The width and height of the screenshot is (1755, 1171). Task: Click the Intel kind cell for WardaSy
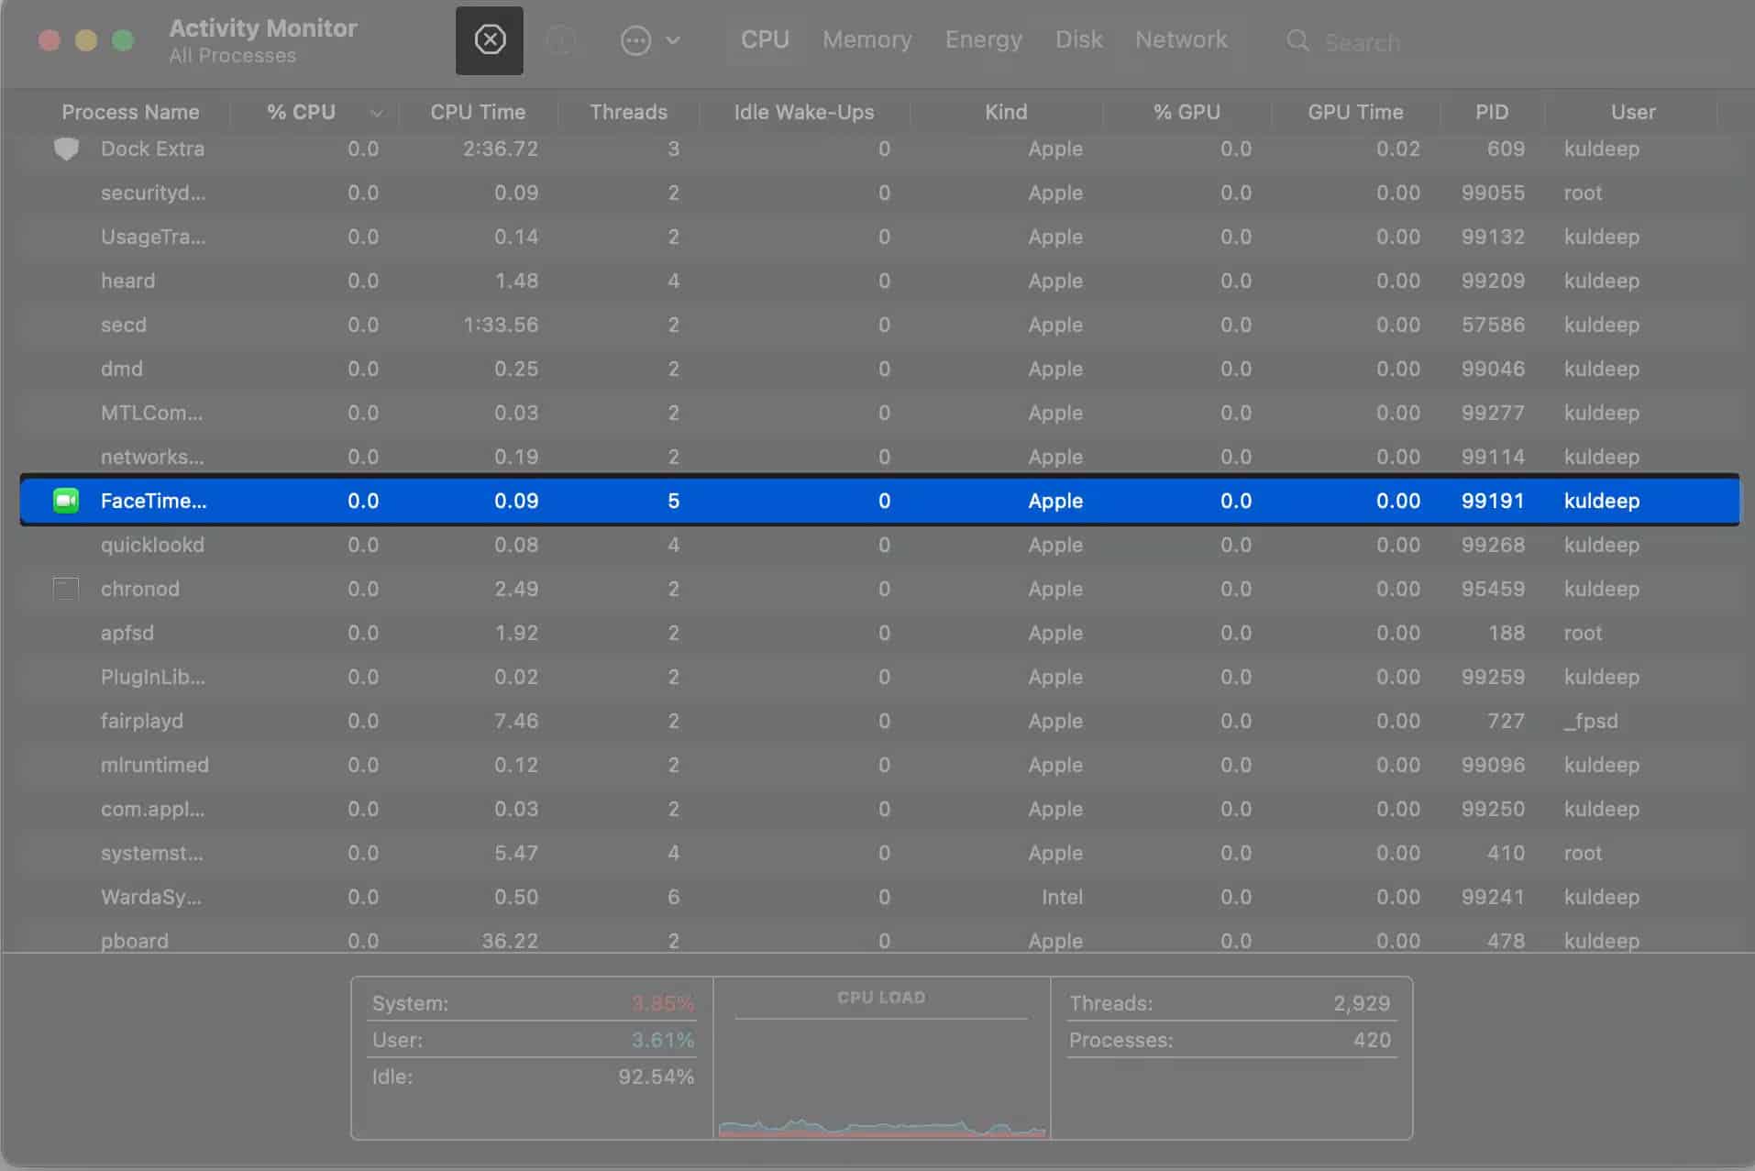(1062, 897)
